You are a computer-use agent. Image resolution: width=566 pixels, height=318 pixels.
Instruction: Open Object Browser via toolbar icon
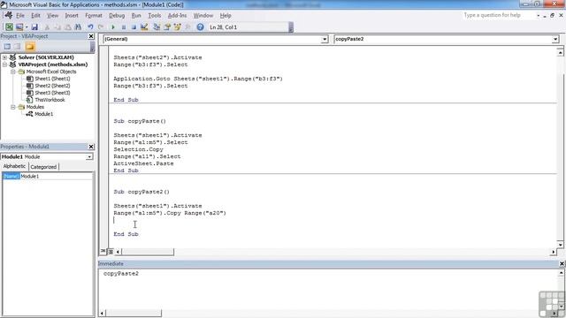pos(177,27)
